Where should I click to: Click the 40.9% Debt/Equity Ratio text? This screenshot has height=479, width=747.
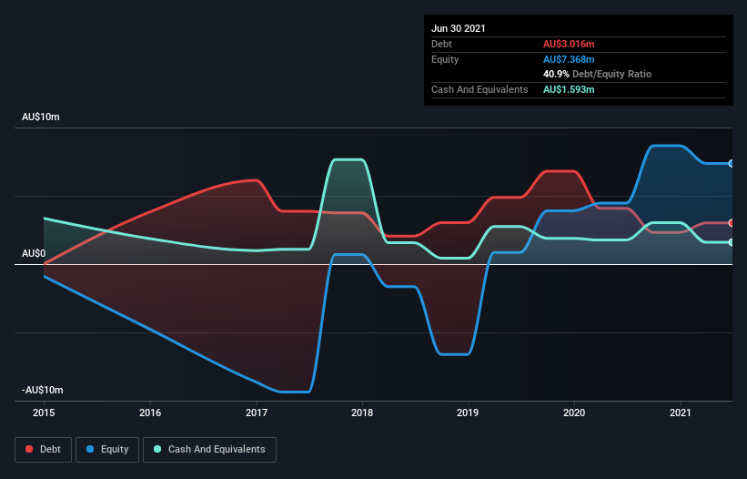[598, 74]
